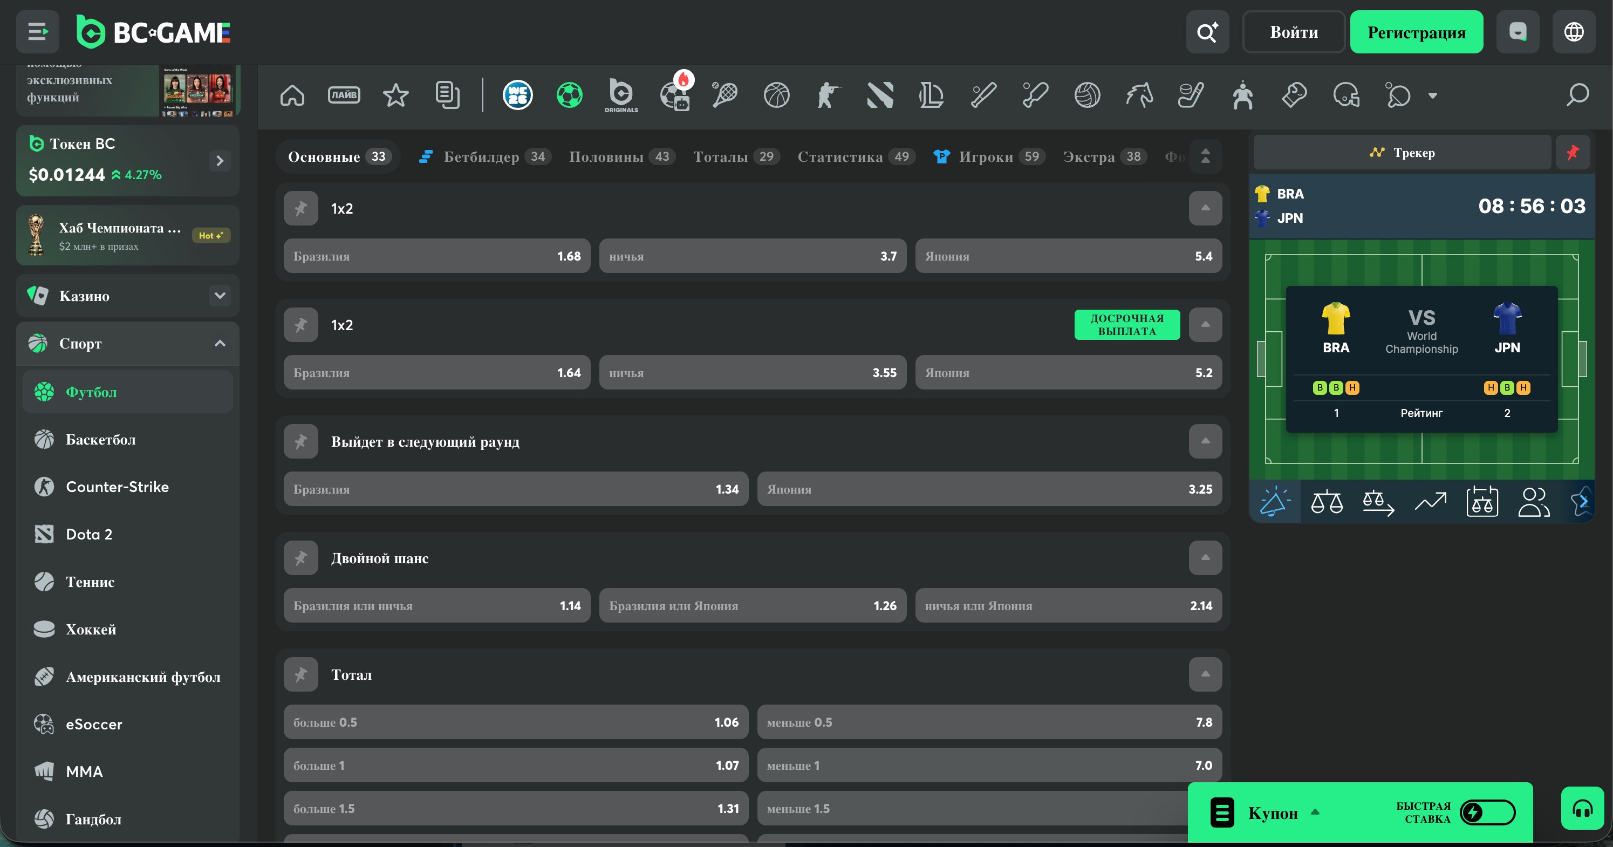The image size is (1613, 847).
Task: Toggle the quick bet (Быстрая ставка) switch
Action: pos(1487,812)
